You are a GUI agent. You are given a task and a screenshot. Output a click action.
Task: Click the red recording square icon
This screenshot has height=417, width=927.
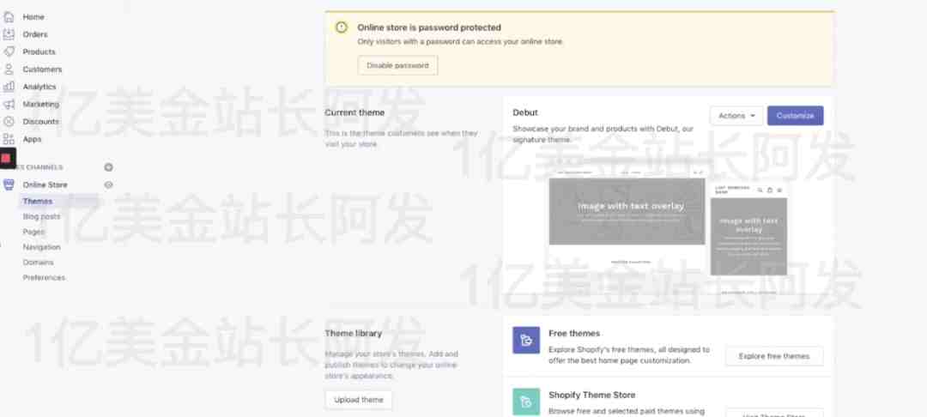6,158
